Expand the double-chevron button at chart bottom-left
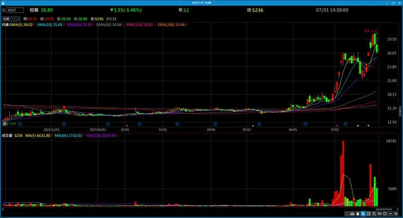This screenshot has height=218, width=403. [4, 123]
